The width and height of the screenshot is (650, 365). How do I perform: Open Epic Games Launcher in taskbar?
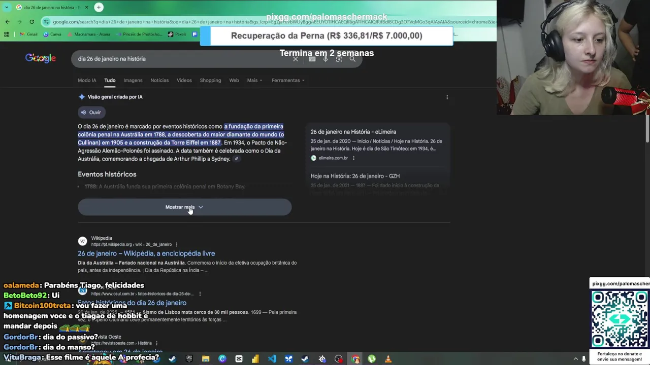(x=189, y=359)
